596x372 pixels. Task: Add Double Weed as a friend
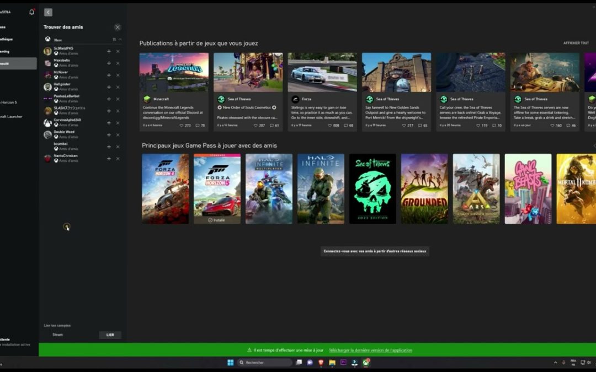(x=109, y=135)
